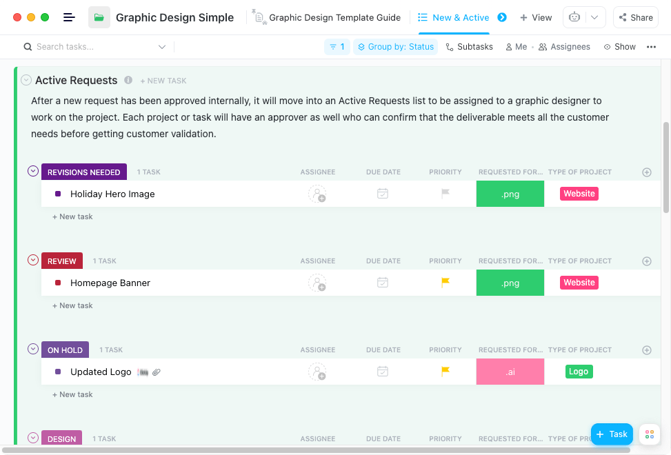
Task: Open the hamburger sidebar menu icon
Action: (x=69, y=17)
